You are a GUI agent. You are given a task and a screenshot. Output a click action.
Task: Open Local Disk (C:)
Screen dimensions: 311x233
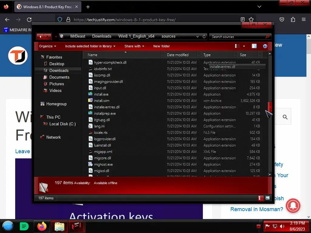63,124
